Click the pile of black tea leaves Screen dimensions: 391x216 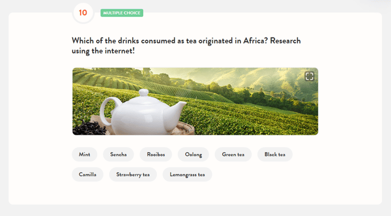pos(89,128)
